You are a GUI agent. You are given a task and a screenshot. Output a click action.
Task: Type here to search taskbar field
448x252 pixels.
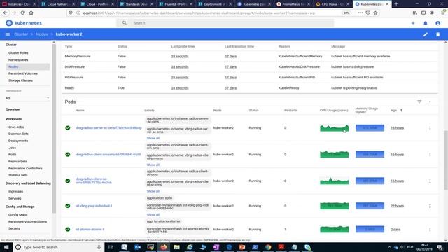coord(59,247)
